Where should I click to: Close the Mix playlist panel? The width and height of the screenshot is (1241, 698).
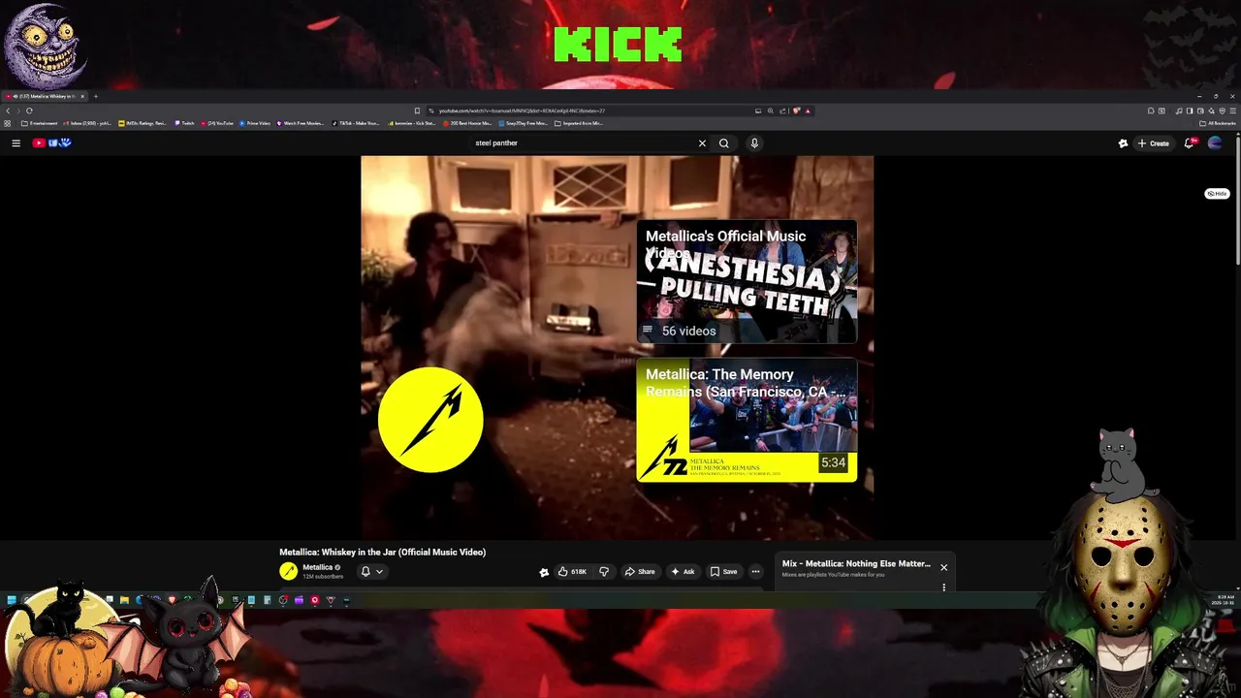943,567
